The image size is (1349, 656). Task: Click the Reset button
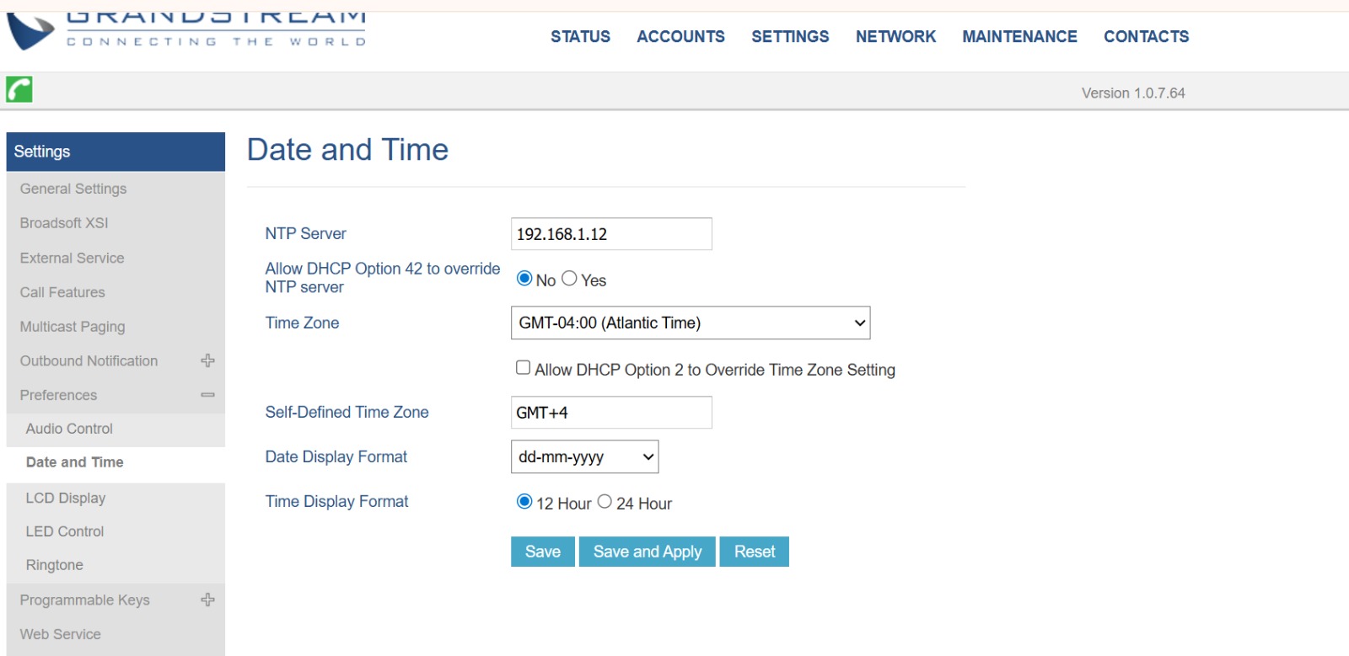[x=754, y=552]
